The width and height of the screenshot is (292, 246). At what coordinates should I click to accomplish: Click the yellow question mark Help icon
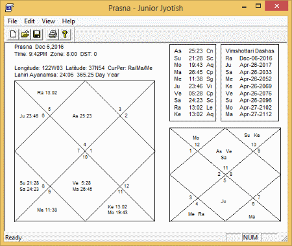point(65,34)
